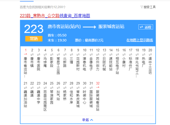The width and height of the screenshot is (170, 125).
Task: Click the transfer arrows icon under number 10
Action: click(x=85, y=55)
